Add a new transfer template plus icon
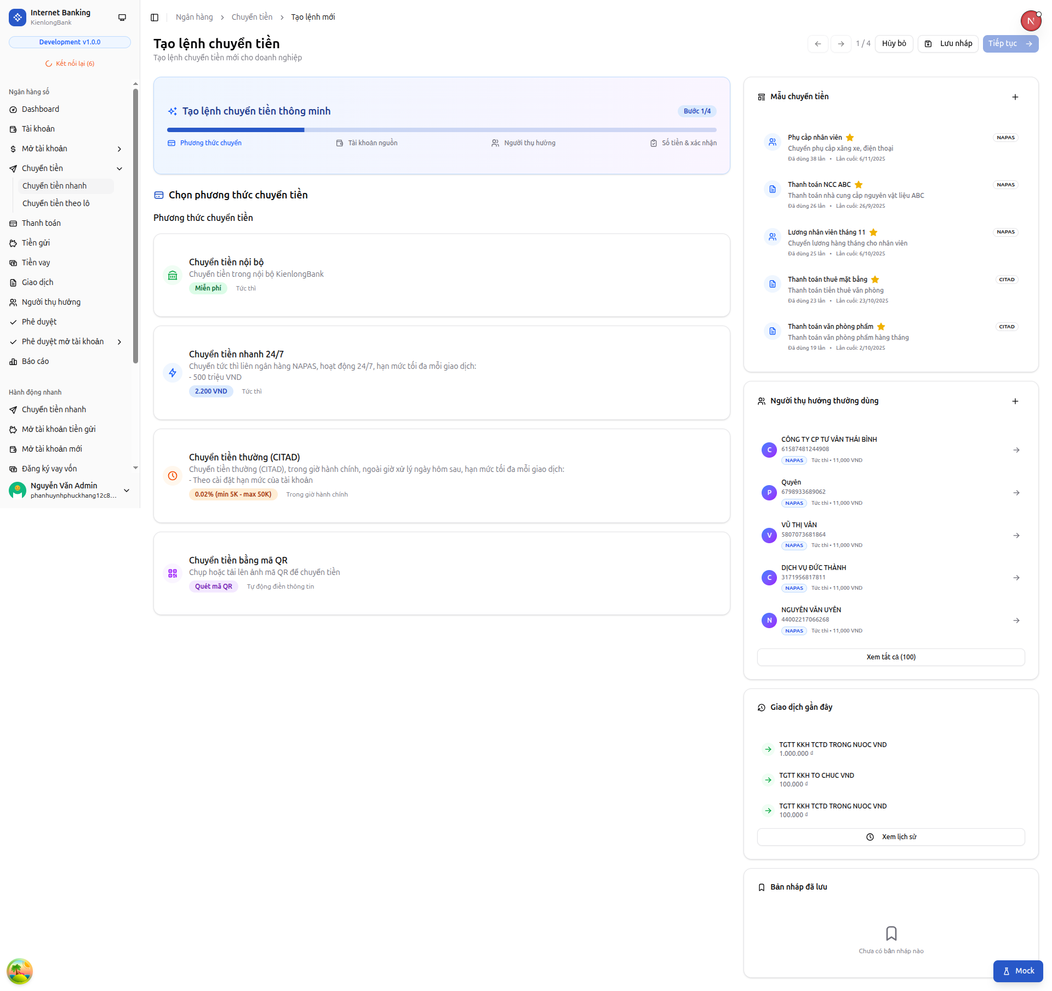This screenshot has height=991, width=1052. tap(1015, 97)
